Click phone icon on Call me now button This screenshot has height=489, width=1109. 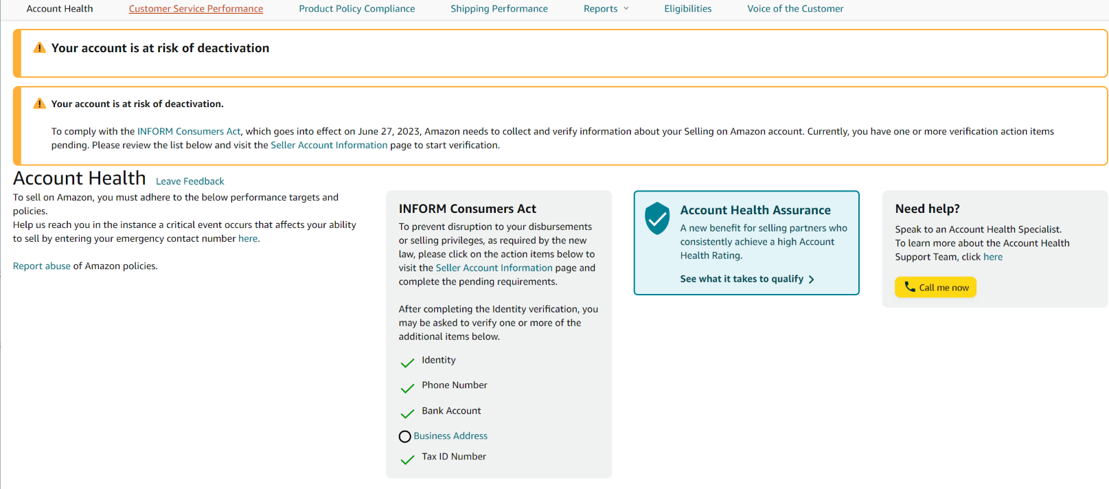pos(910,287)
